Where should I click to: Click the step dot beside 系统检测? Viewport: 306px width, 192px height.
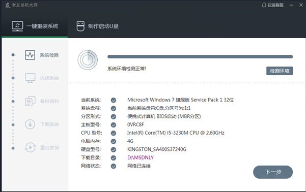[x=13, y=55]
